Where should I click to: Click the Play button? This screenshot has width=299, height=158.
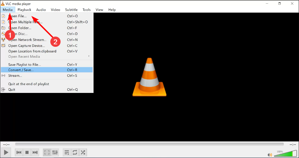pyautogui.click(x=6, y=152)
